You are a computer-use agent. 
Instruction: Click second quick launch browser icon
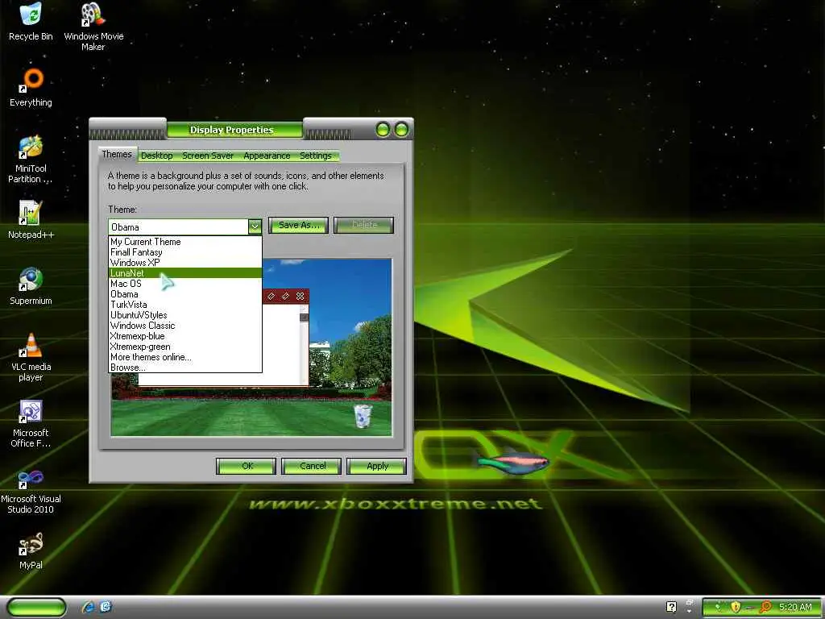coord(106,607)
